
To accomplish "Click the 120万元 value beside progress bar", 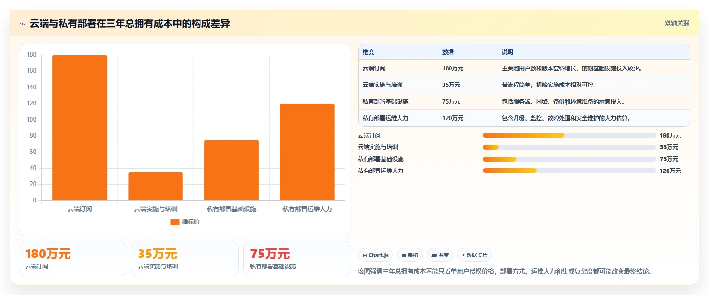I will coord(670,171).
